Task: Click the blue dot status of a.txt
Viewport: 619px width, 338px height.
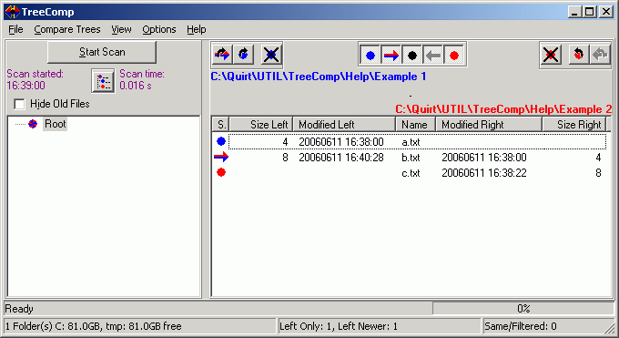Action: (221, 141)
